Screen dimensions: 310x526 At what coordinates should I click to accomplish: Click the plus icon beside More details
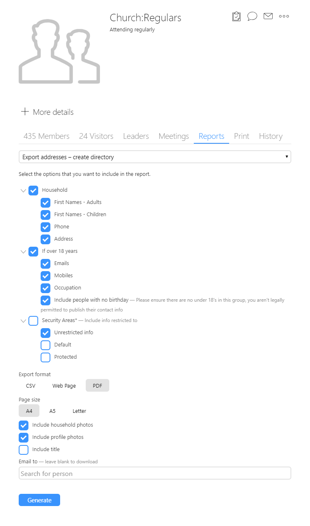25,112
